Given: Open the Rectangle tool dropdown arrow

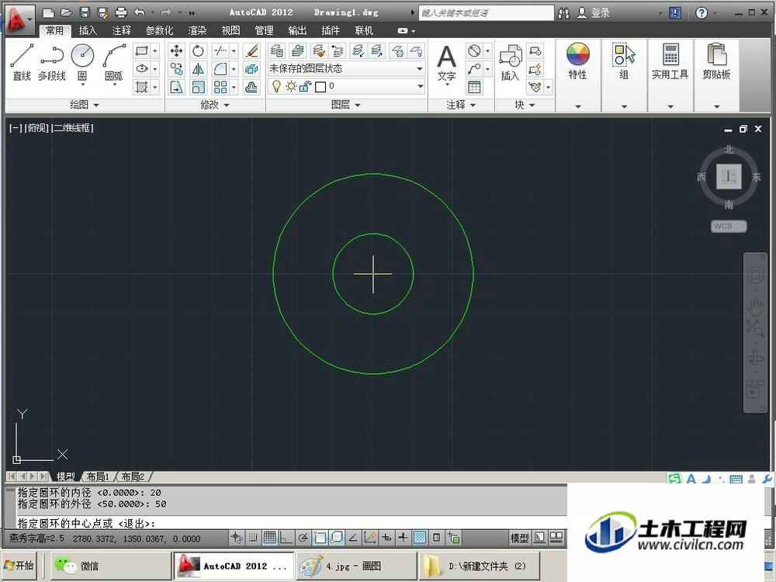Looking at the screenshot, I should pos(155,50).
